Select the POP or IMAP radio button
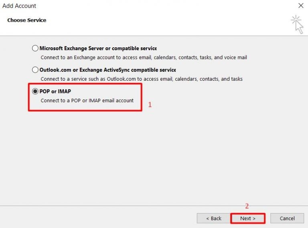The height and width of the screenshot is (228, 308). 35,92
